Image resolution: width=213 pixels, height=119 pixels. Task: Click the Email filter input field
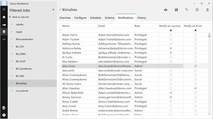(116, 30)
